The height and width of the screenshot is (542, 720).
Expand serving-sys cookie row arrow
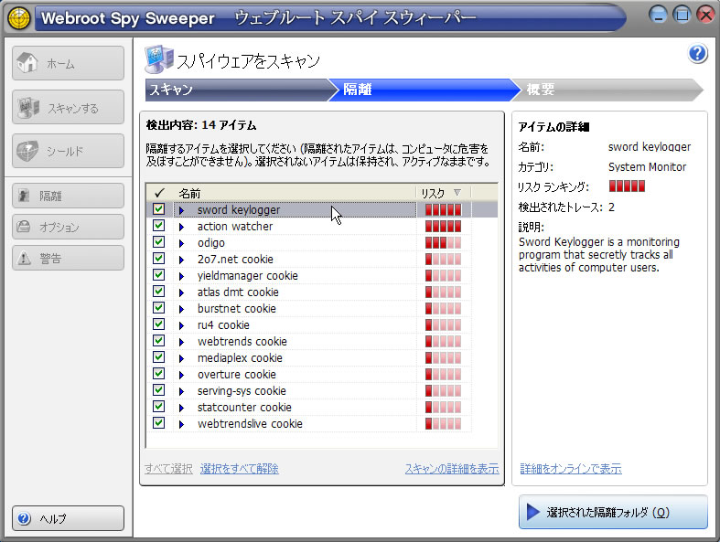point(181,391)
